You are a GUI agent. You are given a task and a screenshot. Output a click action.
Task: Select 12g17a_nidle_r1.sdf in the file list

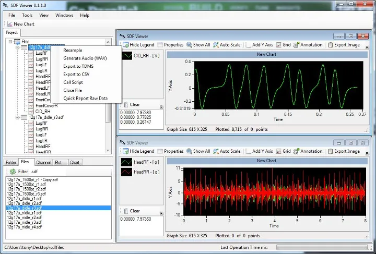[x=24, y=213]
